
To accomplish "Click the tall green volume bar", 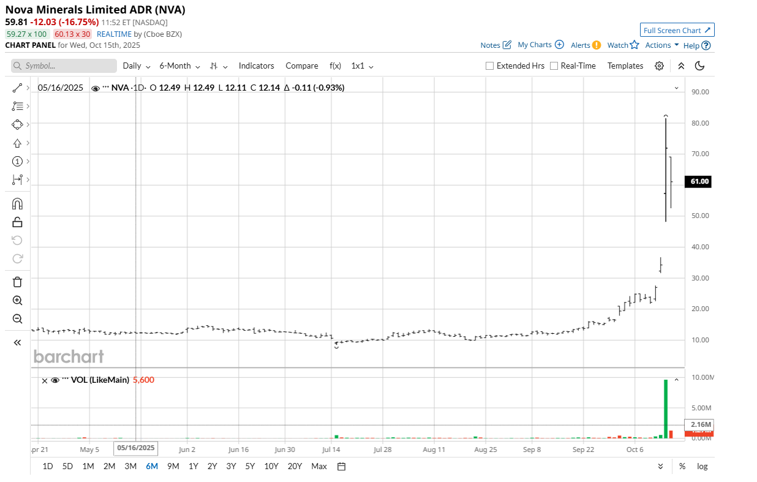I will (666, 409).
